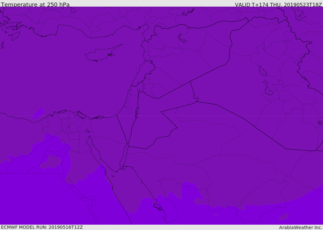The width and height of the screenshot is (323, 230).
Task: Click the 'ArabiaWeather Inc' credit text
Action: click(300, 227)
